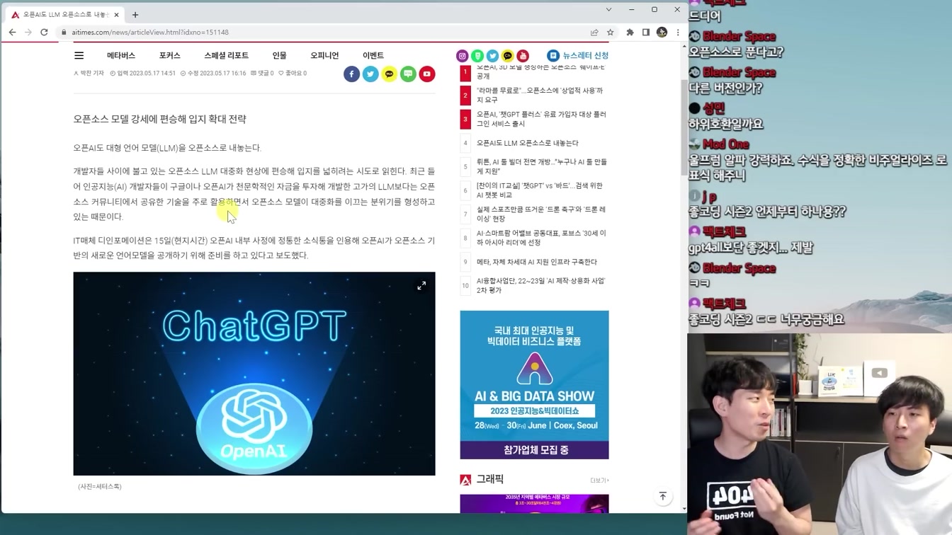
Task: Open the Chrome side panel
Action: tap(646, 32)
